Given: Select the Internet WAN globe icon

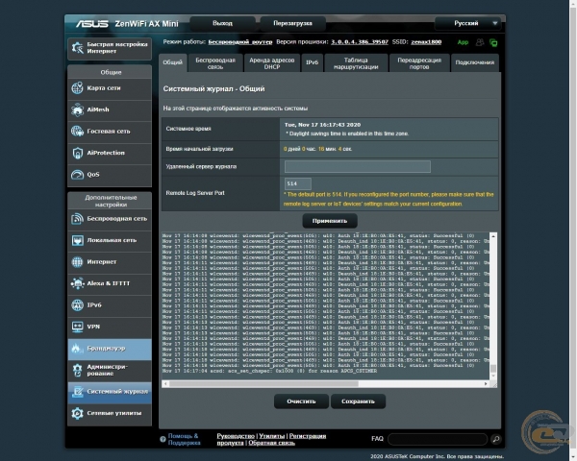Looking at the screenshot, I should (77, 262).
